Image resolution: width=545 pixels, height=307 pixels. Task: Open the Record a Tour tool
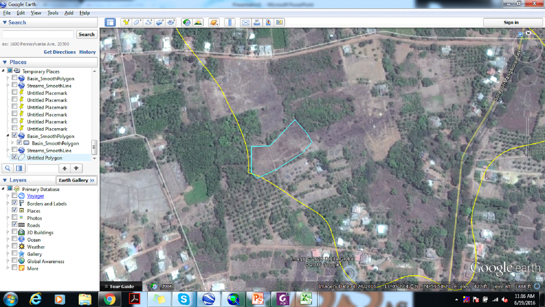[x=171, y=22]
